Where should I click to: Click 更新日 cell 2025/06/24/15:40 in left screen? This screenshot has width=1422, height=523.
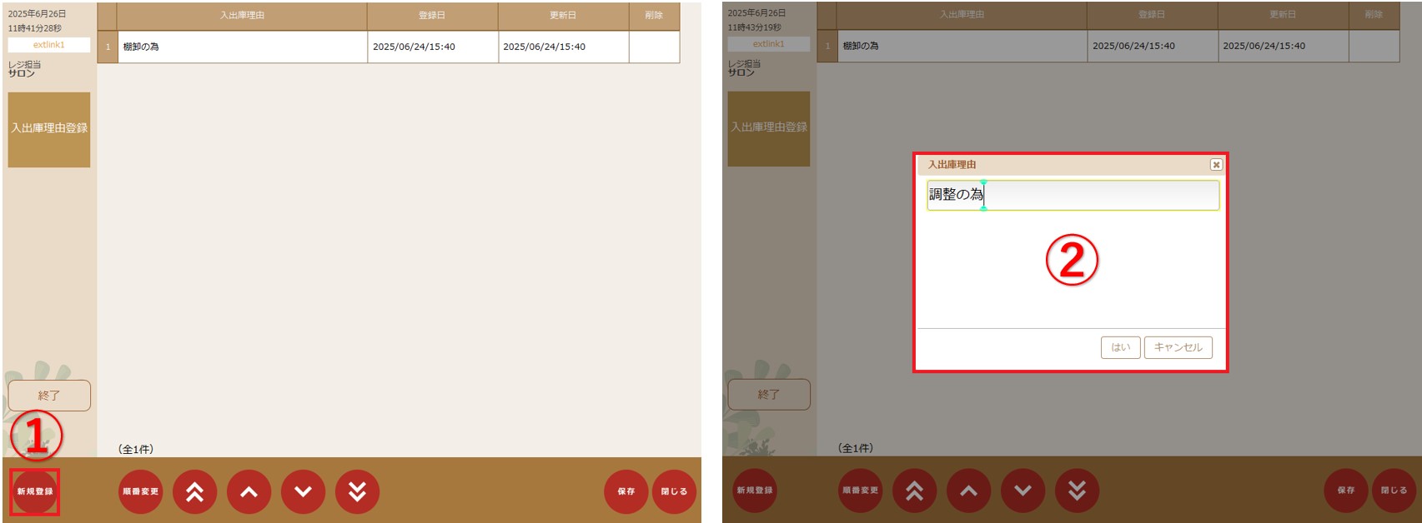click(564, 47)
